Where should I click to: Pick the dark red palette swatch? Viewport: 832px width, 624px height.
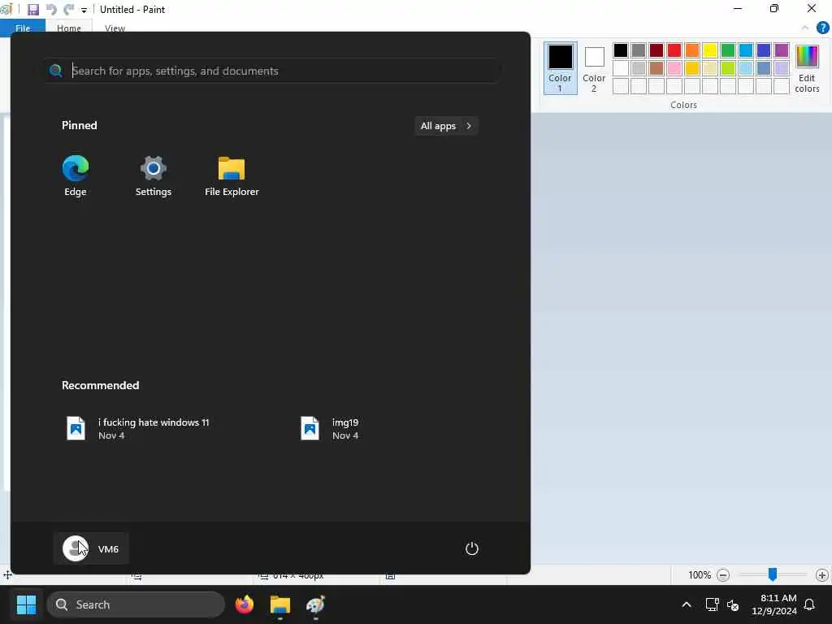click(x=656, y=50)
